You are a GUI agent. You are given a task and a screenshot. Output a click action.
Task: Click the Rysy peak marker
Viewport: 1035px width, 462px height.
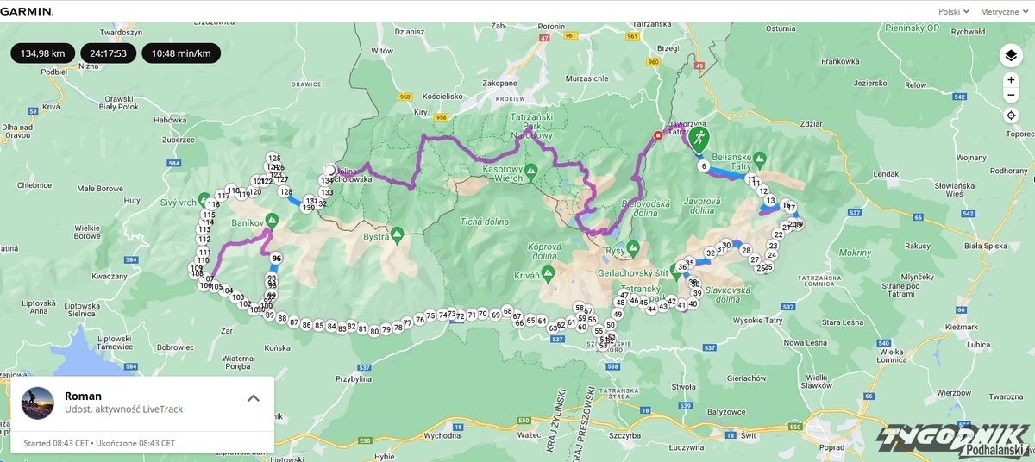tap(634, 247)
